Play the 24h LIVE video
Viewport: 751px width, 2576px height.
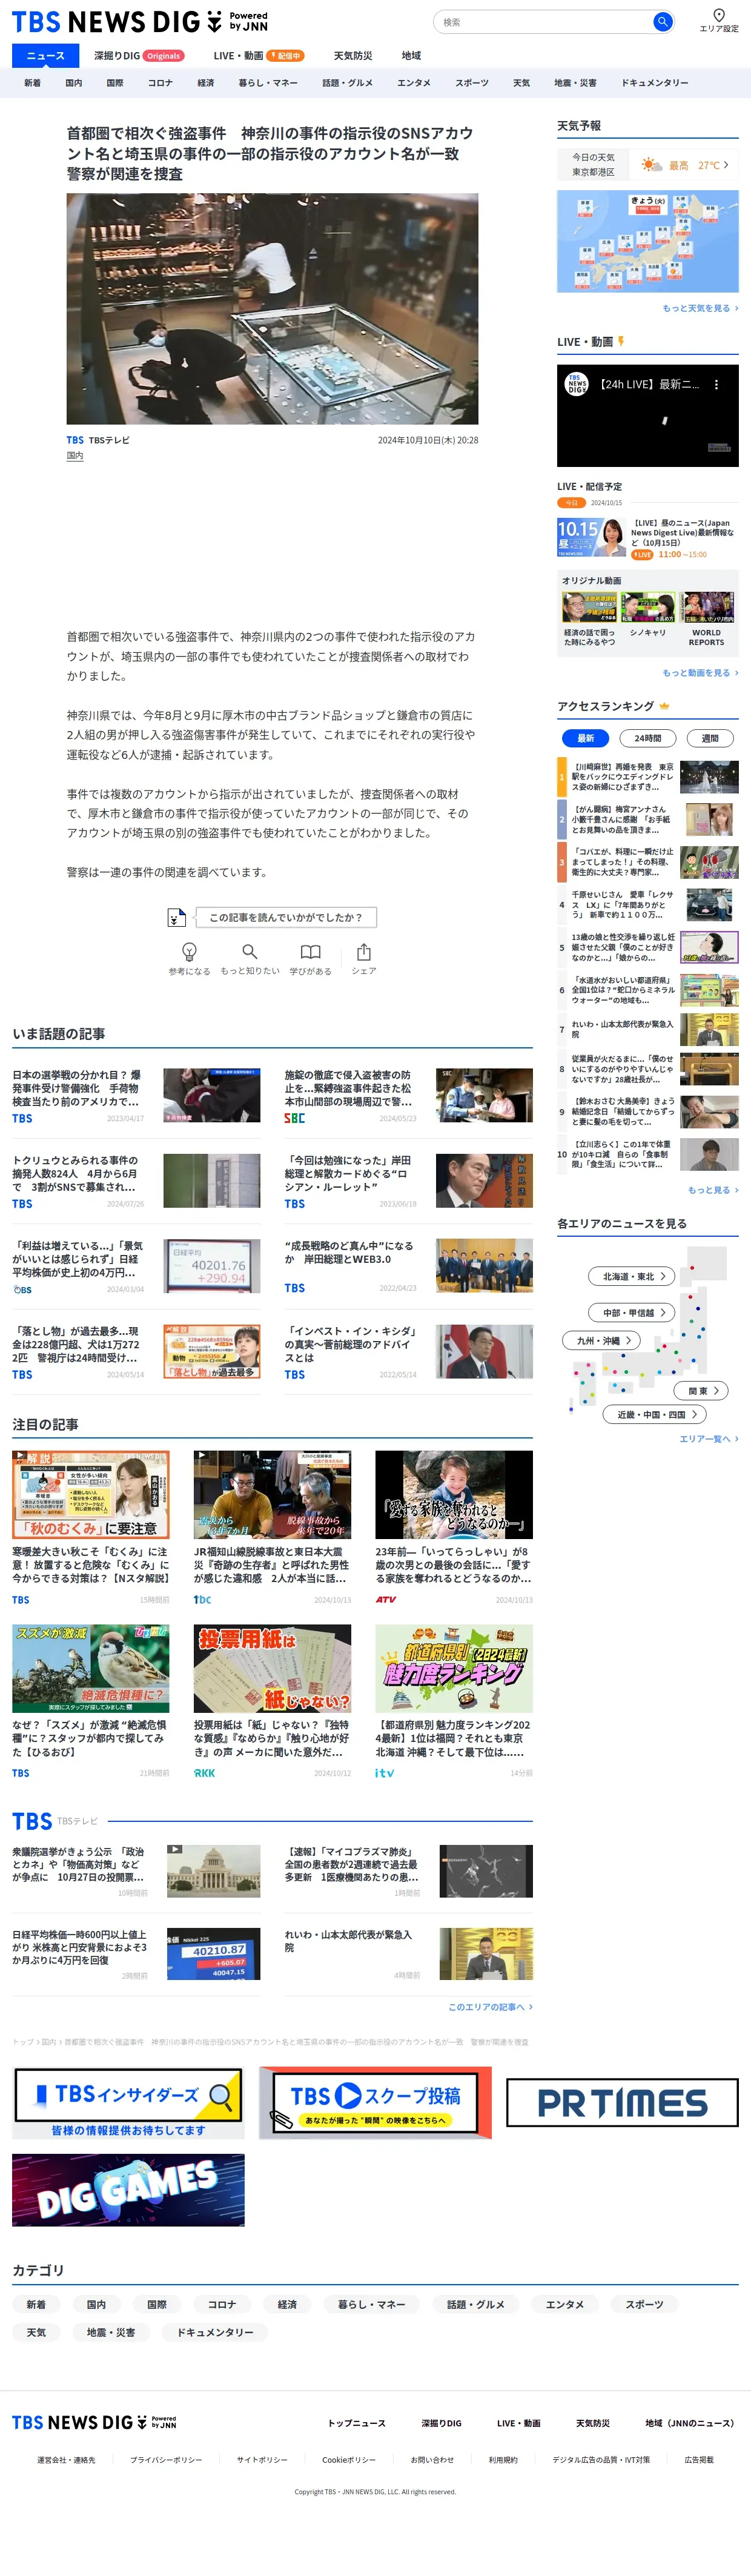click(648, 416)
